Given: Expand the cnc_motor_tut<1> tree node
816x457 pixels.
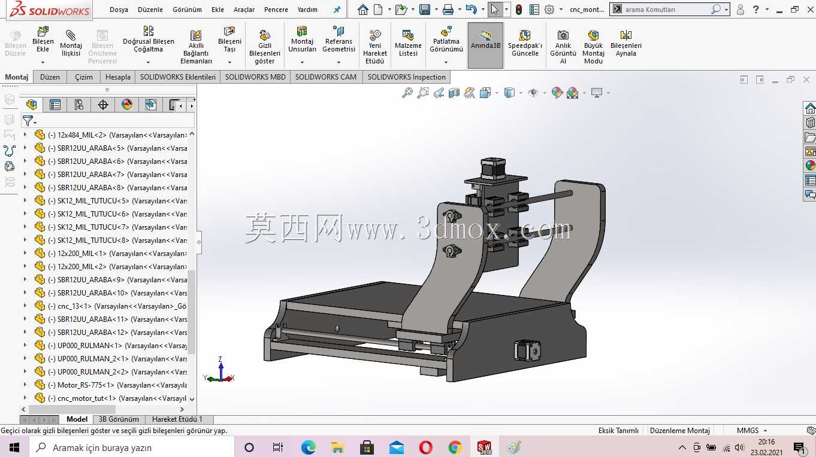Looking at the screenshot, I should (25, 398).
